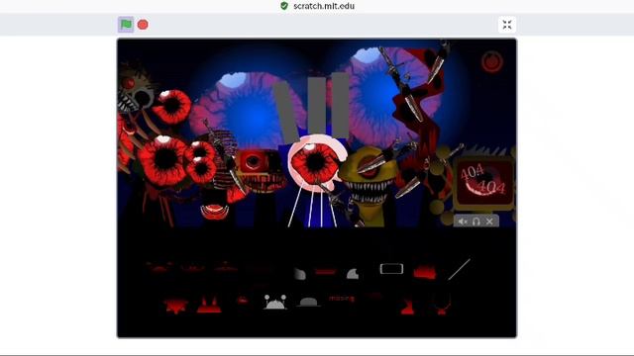Select the red horizontal bar icon
634x356 pixels.
pos(326,272)
